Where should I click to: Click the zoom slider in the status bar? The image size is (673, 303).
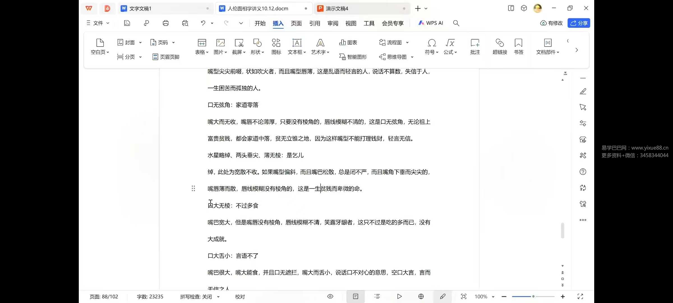coord(533,297)
